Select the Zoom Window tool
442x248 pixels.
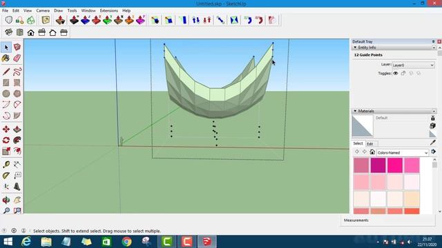point(17,210)
